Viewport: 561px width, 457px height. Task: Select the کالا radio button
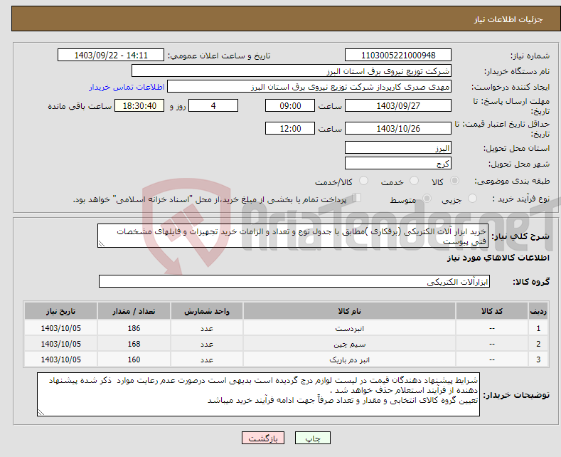[x=454, y=181]
